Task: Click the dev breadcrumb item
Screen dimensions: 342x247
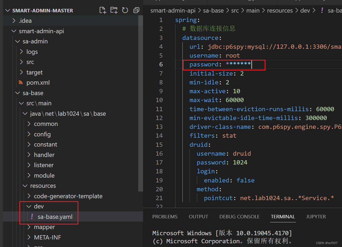Action: pyautogui.click(x=305, y=10)
